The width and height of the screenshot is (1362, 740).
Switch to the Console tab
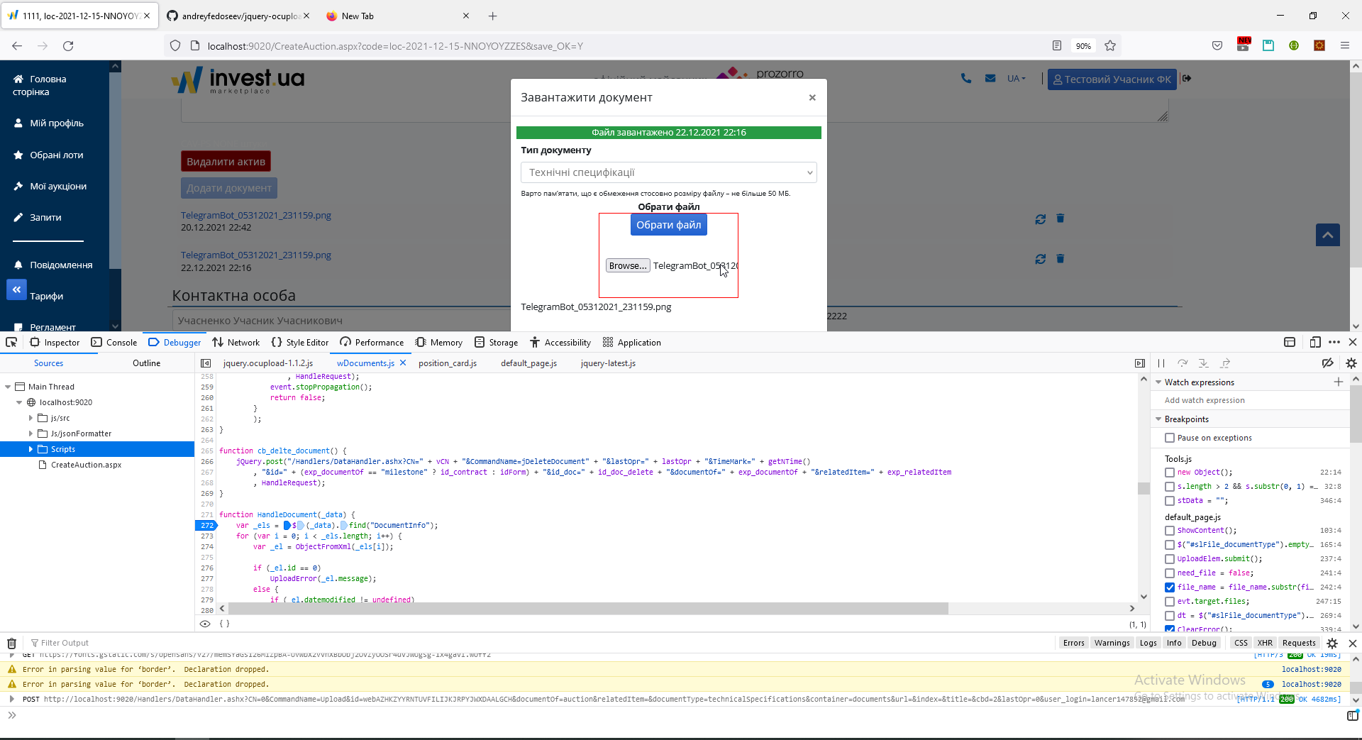click(x=114, y=343)
